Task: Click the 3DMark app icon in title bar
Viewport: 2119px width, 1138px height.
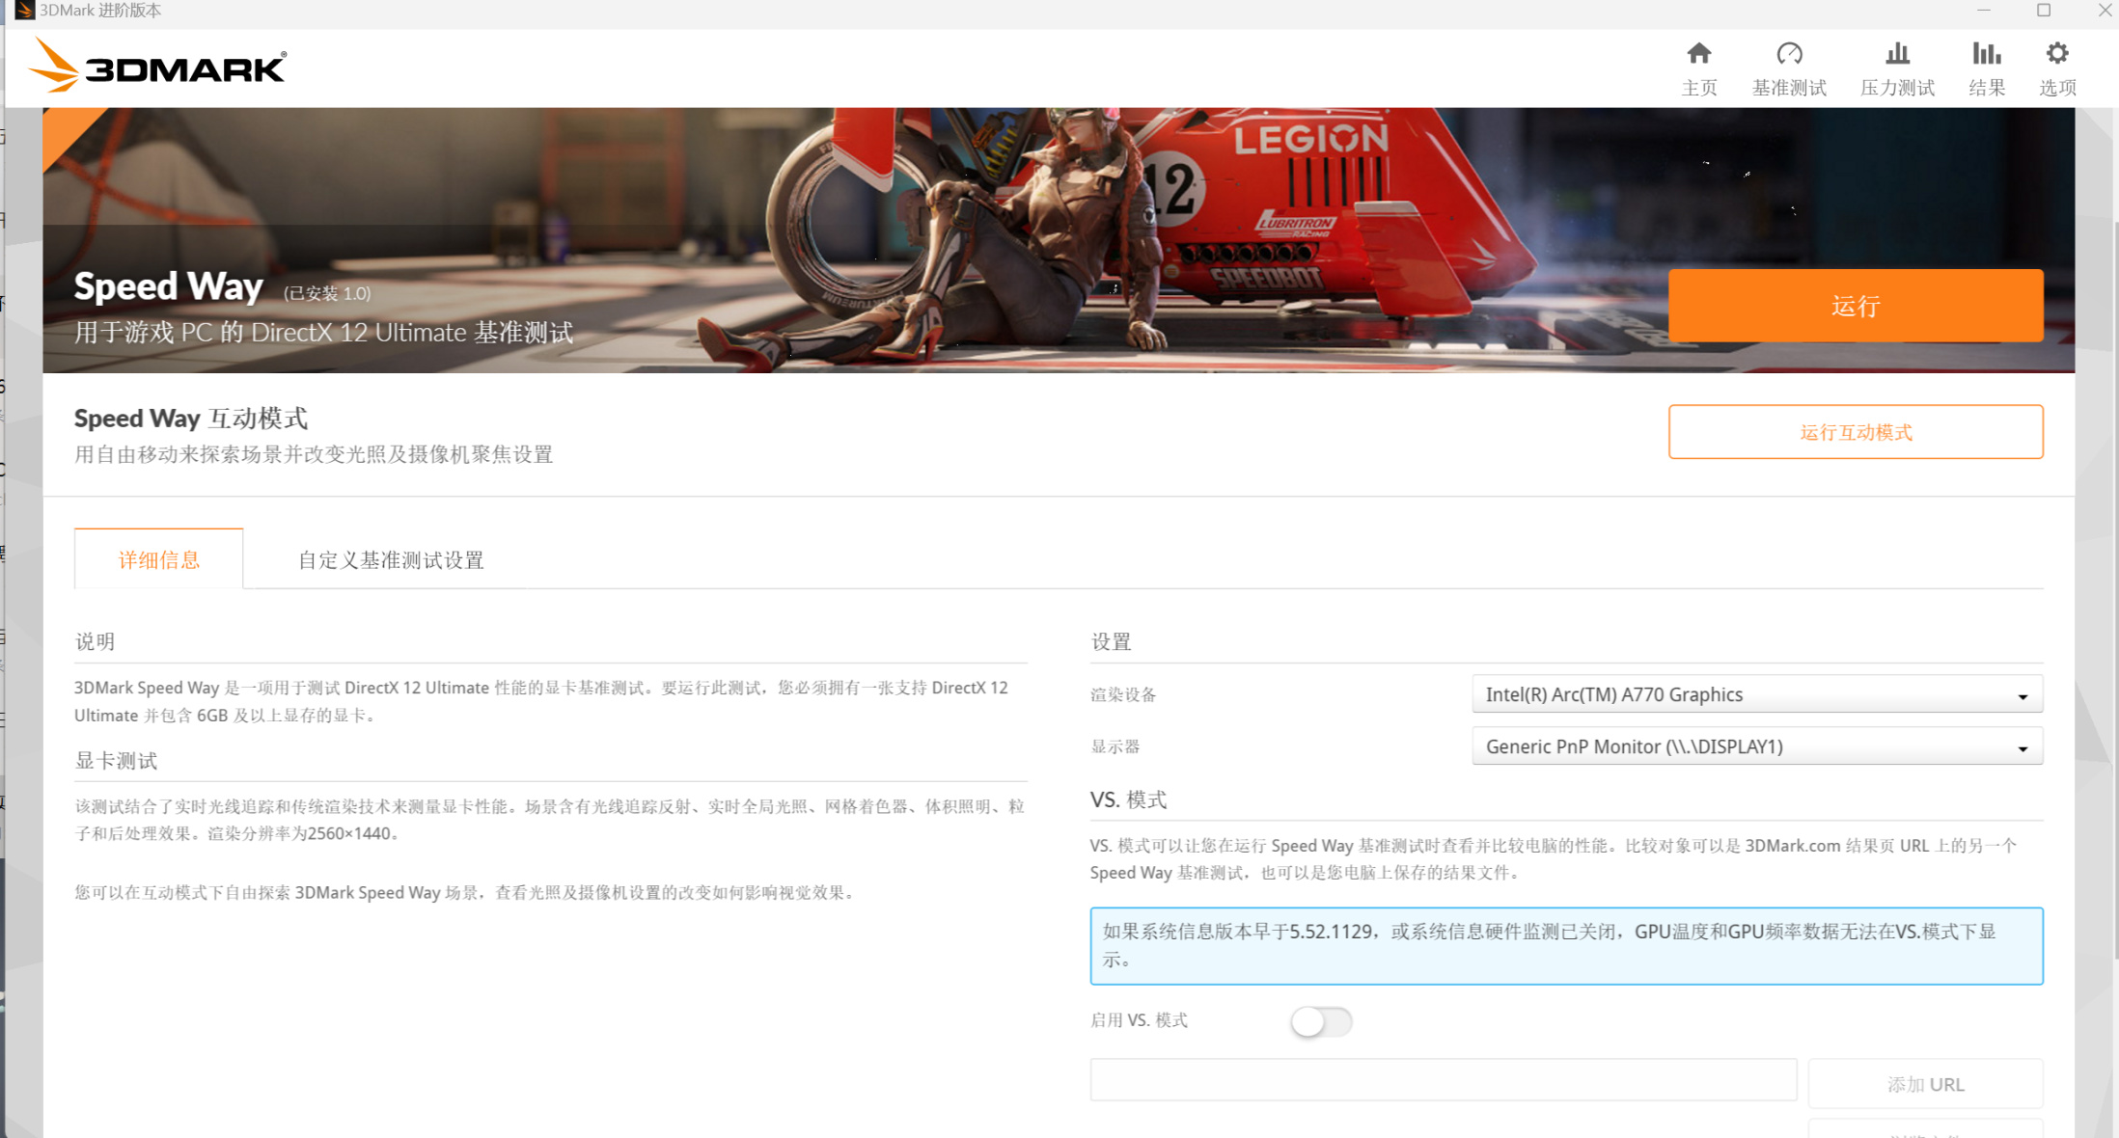Action: coord(24,11)
